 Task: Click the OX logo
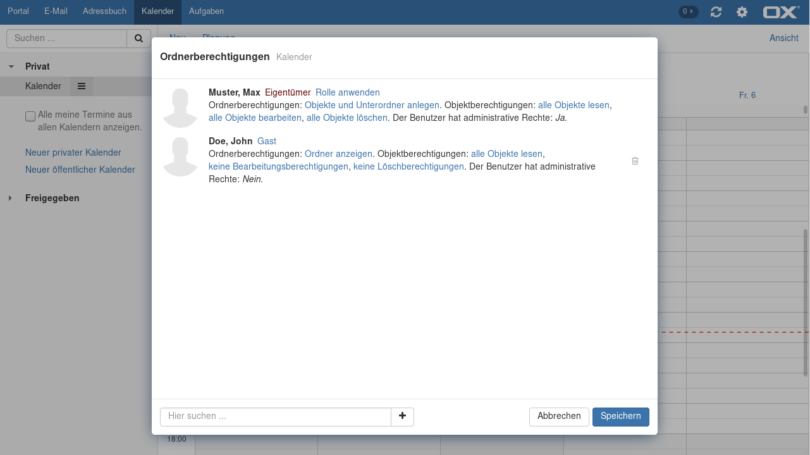coord(781,12)
